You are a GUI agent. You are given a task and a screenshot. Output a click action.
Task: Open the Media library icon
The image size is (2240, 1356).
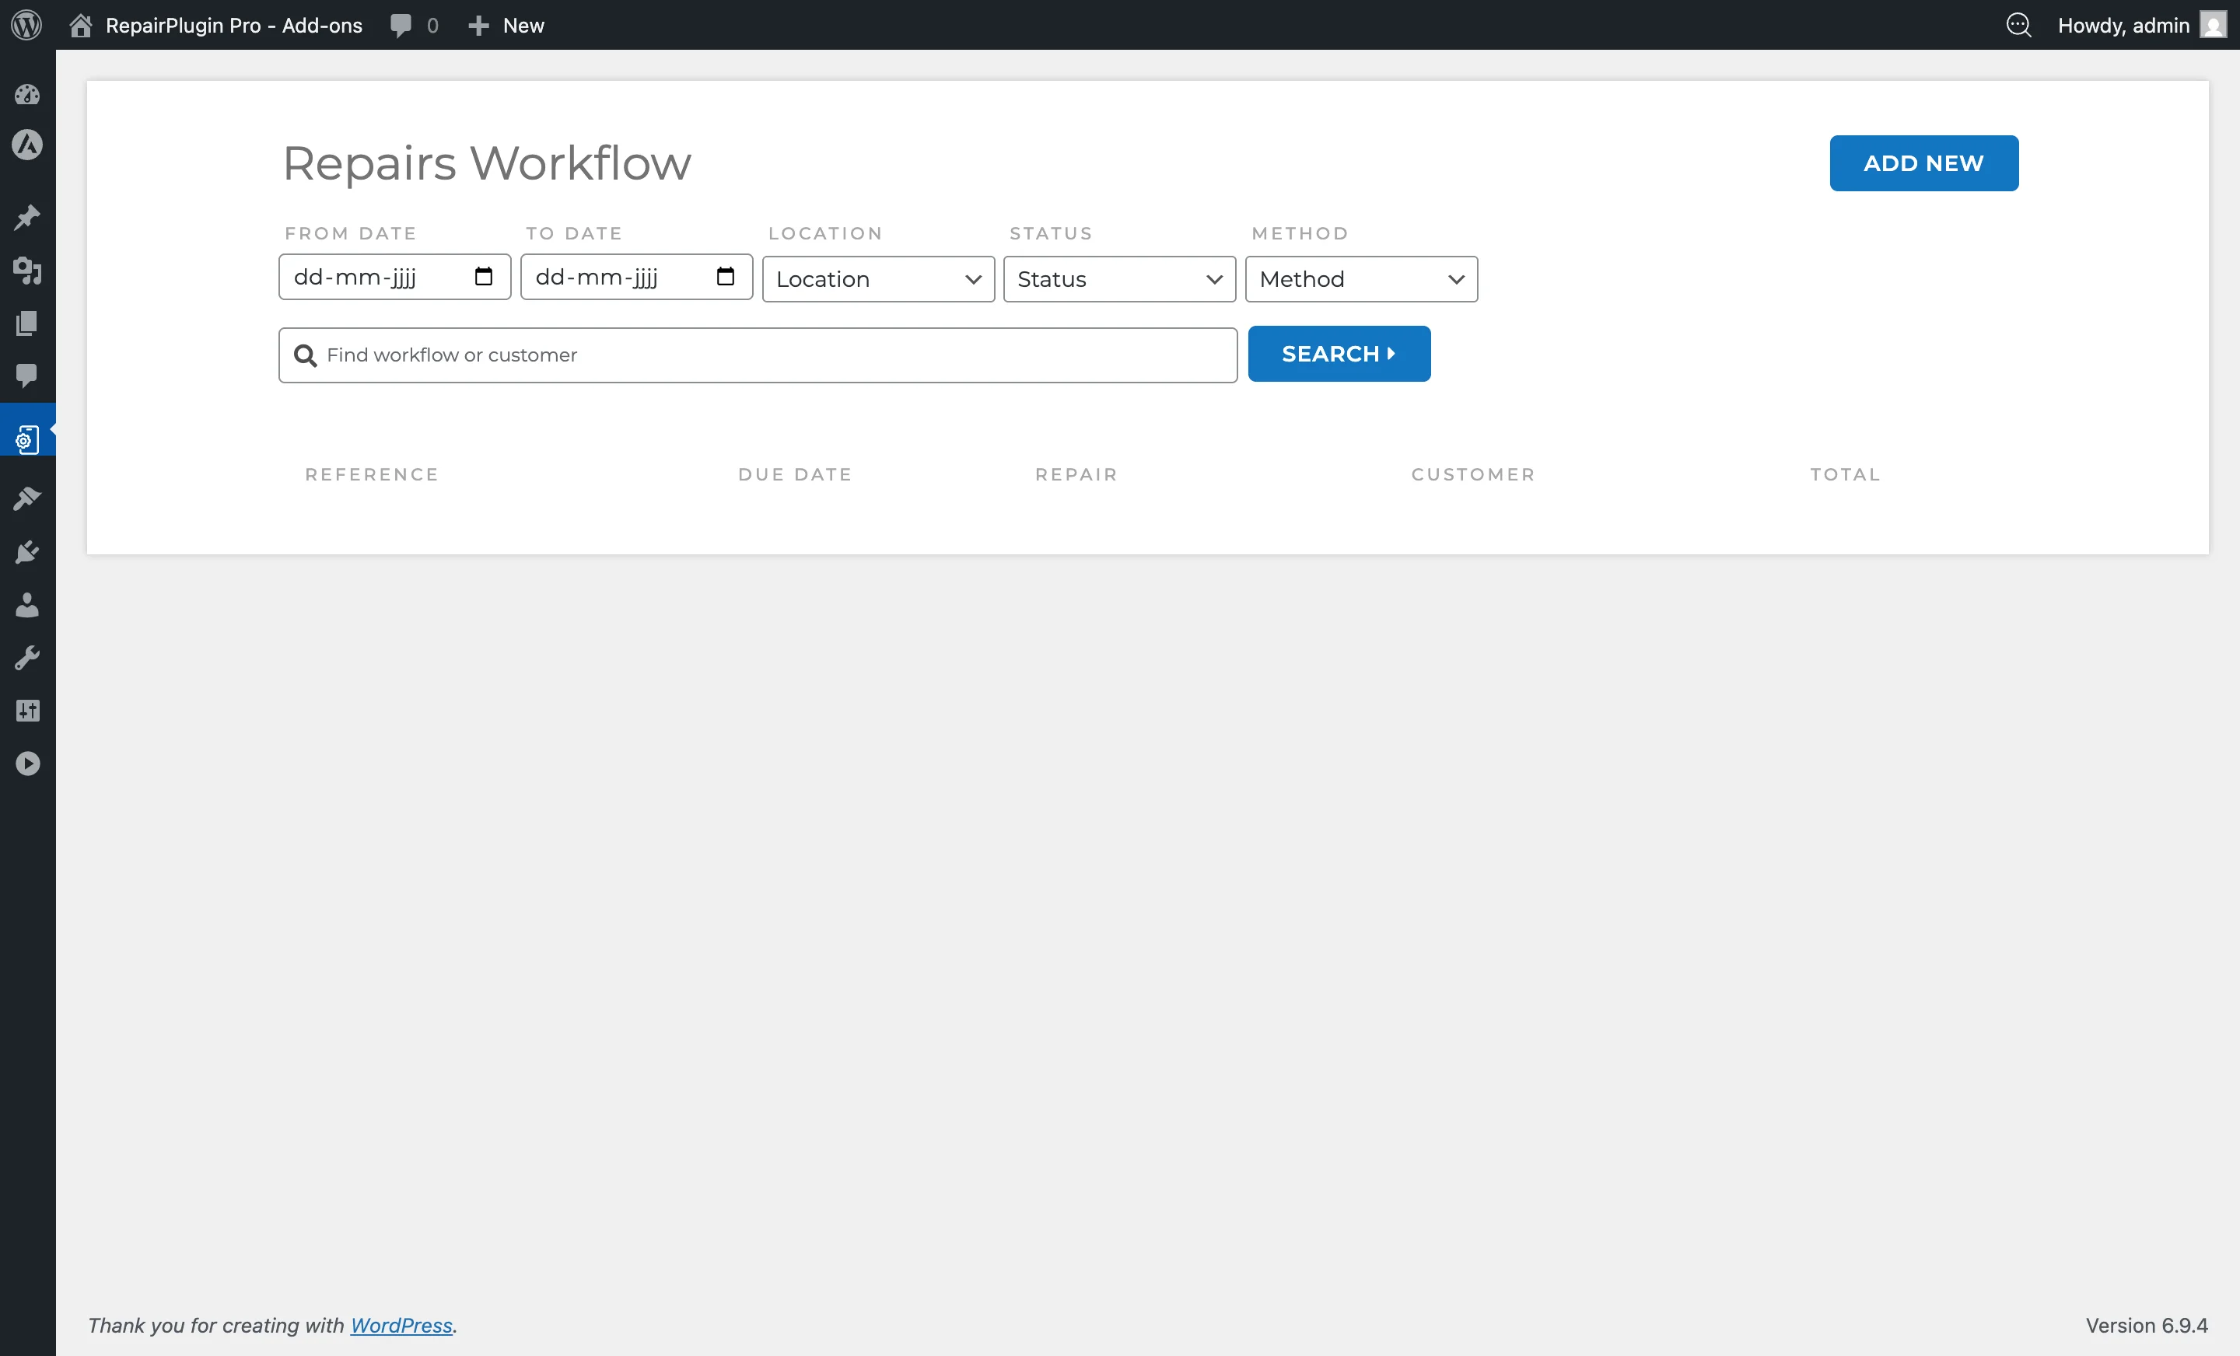(27, 271)
